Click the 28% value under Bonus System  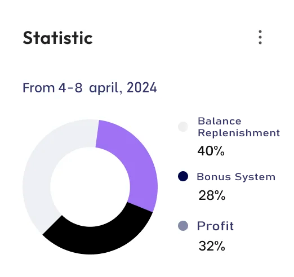pos(212,195)
